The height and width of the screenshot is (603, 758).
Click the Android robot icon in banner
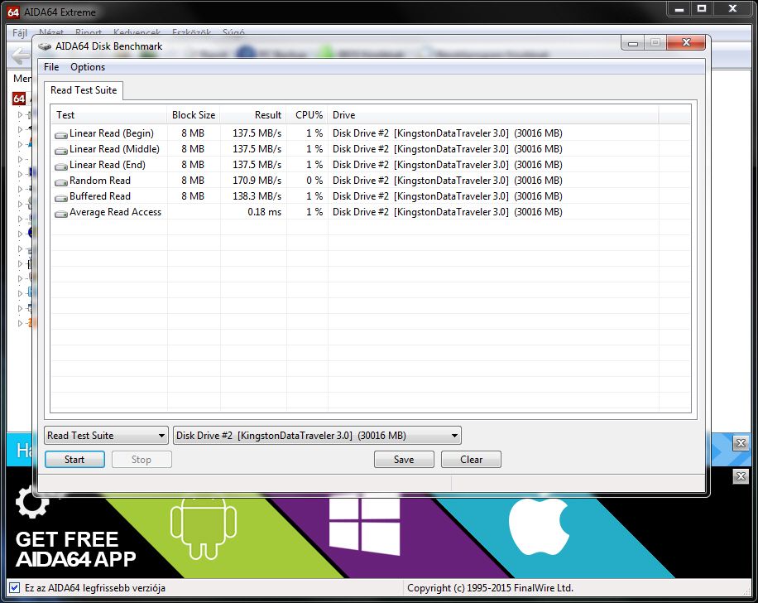(x=204, y=528)
